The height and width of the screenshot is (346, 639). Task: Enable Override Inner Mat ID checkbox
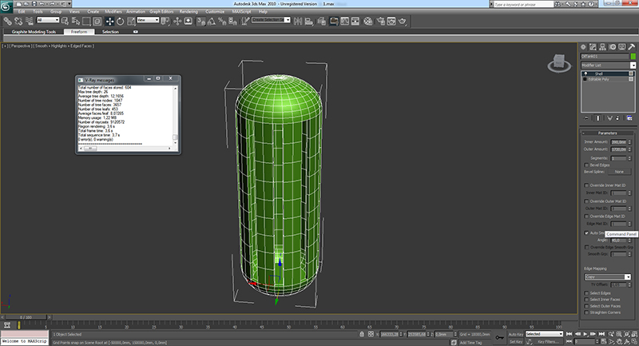click(x=586, y=185)
